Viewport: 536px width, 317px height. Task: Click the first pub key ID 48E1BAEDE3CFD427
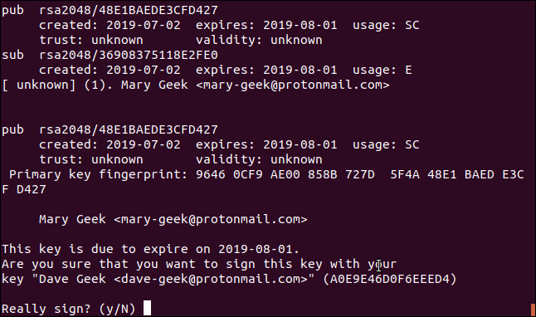[158, 10]
